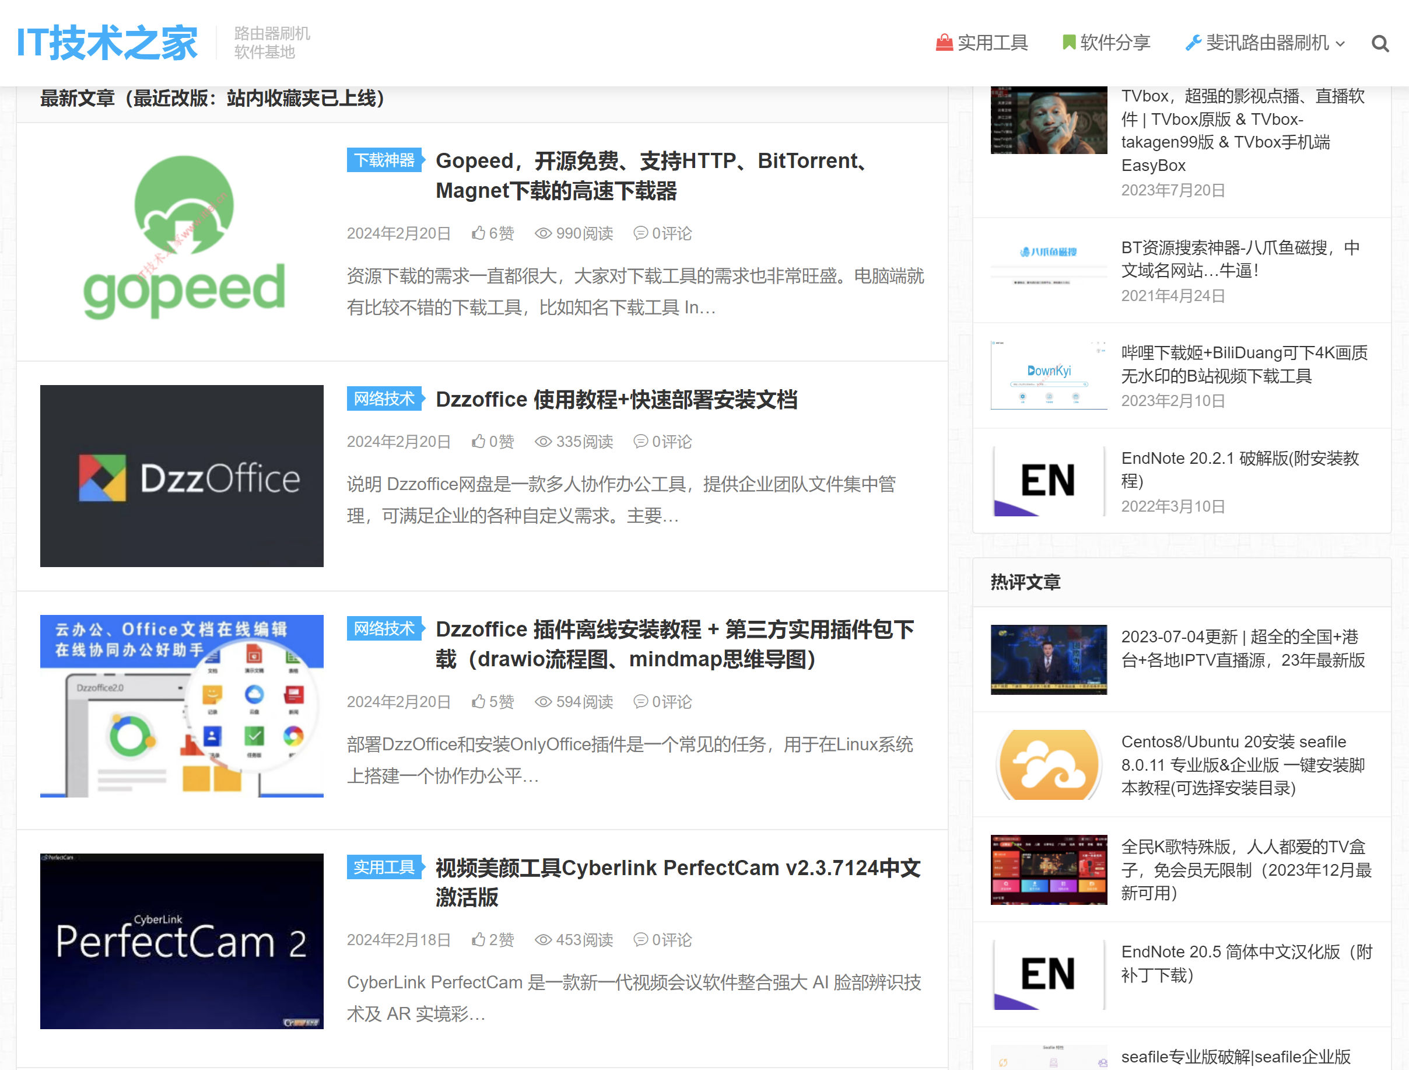Screen dimensions: 1409x1070
Task: Click the blue wrench icon beside 斐讯路由器刷机
Action: [x=1193, y=43]
